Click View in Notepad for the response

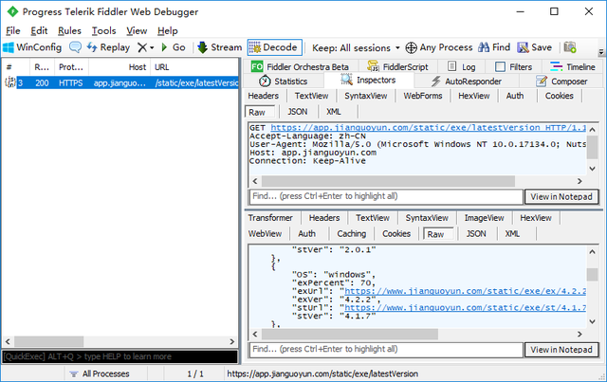coord(561,350)
